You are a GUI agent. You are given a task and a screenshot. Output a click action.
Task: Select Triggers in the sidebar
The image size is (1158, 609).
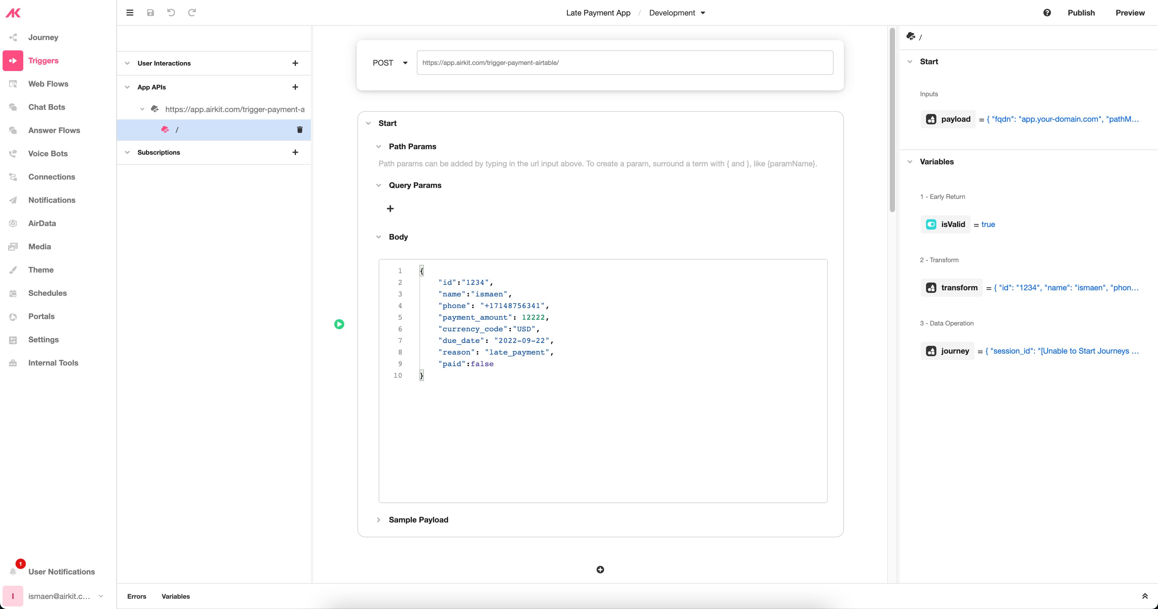pos(43,61)
